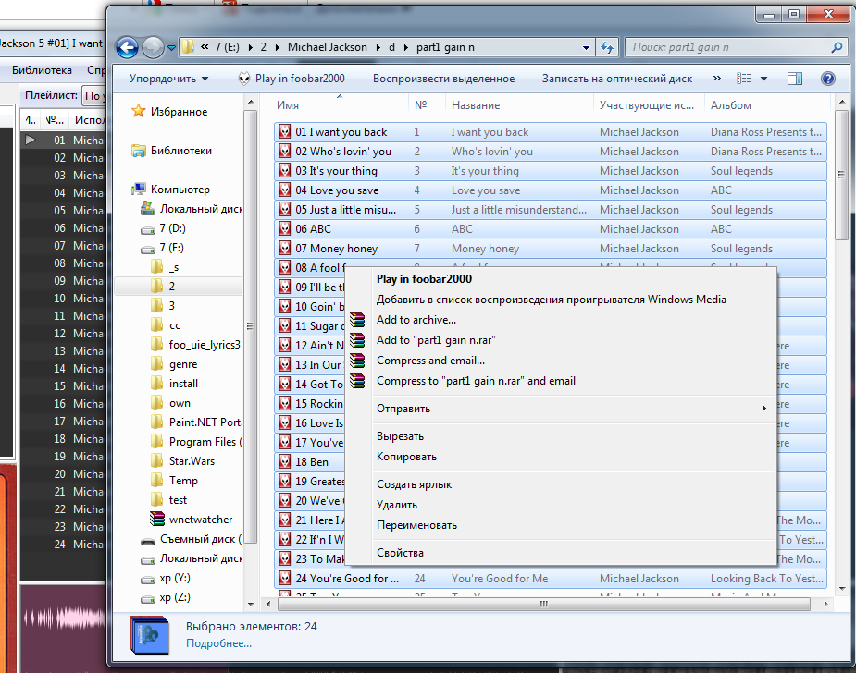This screenshot has height=673, width=856.
Task: Choose Свойства from the context menu
Action: click(x=400, y=553)
